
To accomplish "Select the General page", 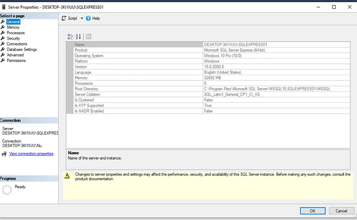I will tap(13, 21).
